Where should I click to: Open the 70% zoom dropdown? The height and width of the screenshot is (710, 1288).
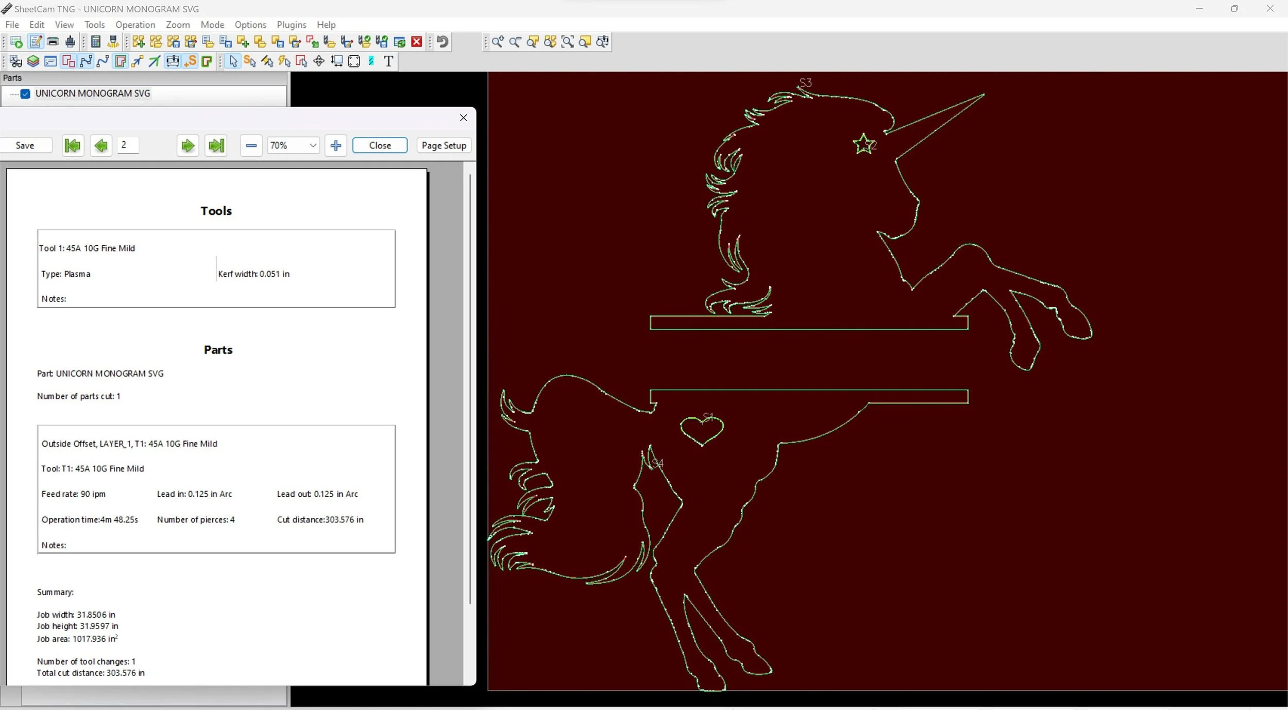pyautogui.click(x=312, y=146)
